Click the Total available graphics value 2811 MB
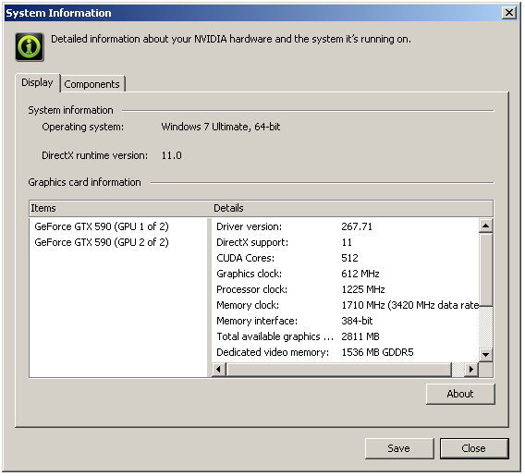525x476 pixels. (360, 336)
